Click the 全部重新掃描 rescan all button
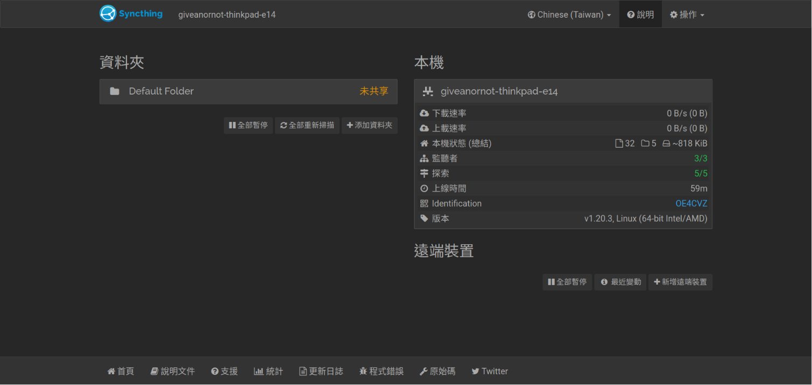This screenshot has width=812, height=385. point(307,125)
